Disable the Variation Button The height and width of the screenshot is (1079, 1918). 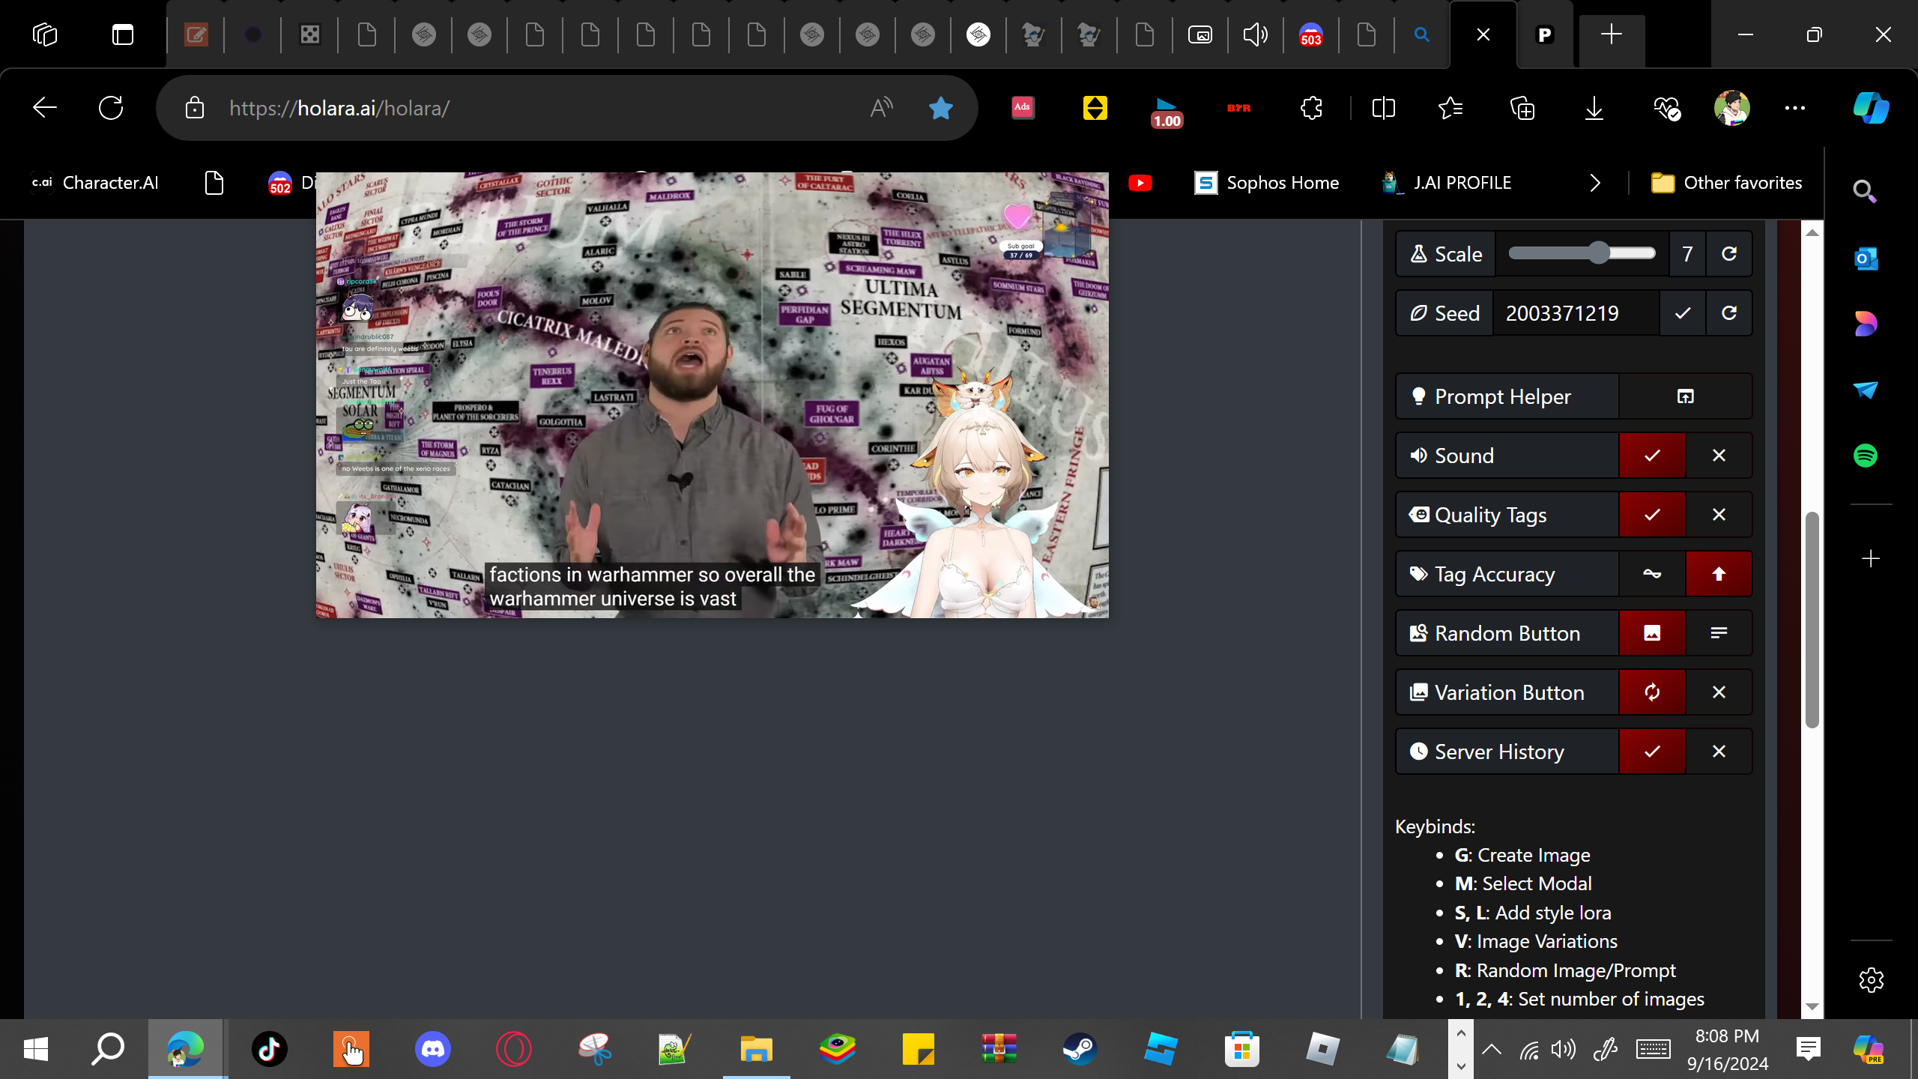pyautogui.click(x=1719, y=692)
